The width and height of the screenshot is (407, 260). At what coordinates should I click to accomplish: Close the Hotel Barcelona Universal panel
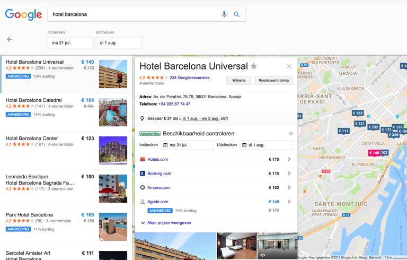pos(289,66)
